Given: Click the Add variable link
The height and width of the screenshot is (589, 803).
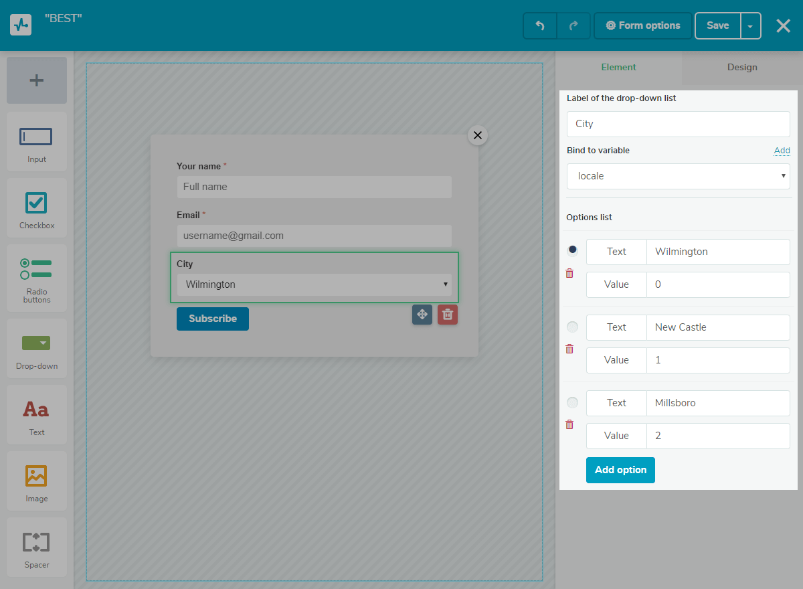Looking at the screenshot, I should pyautogui.click(x=782, y=151).
